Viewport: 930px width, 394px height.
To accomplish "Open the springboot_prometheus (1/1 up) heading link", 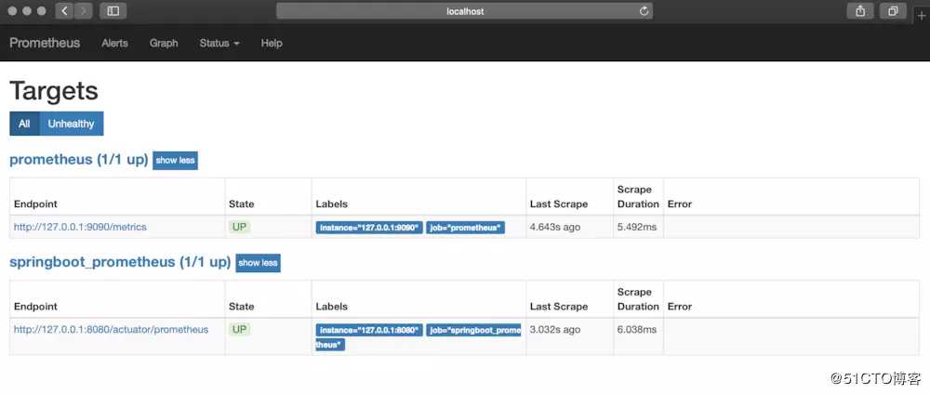I will tap(120, 262).
